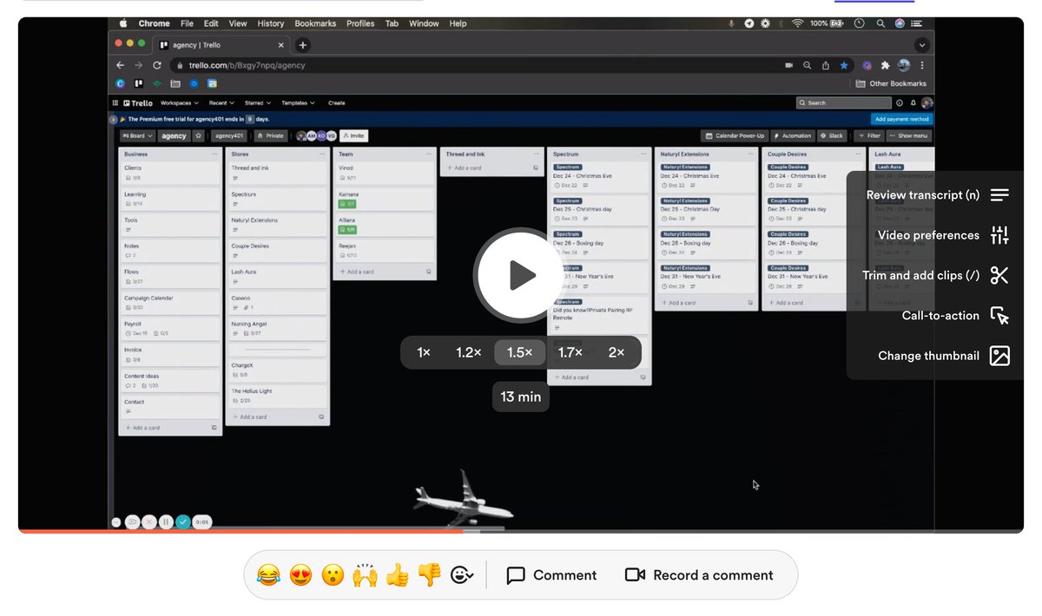The height and width of the screenshot is (616, 1042).
Task: Expand the Trello Starred dropdown
Action: [258, 102]
